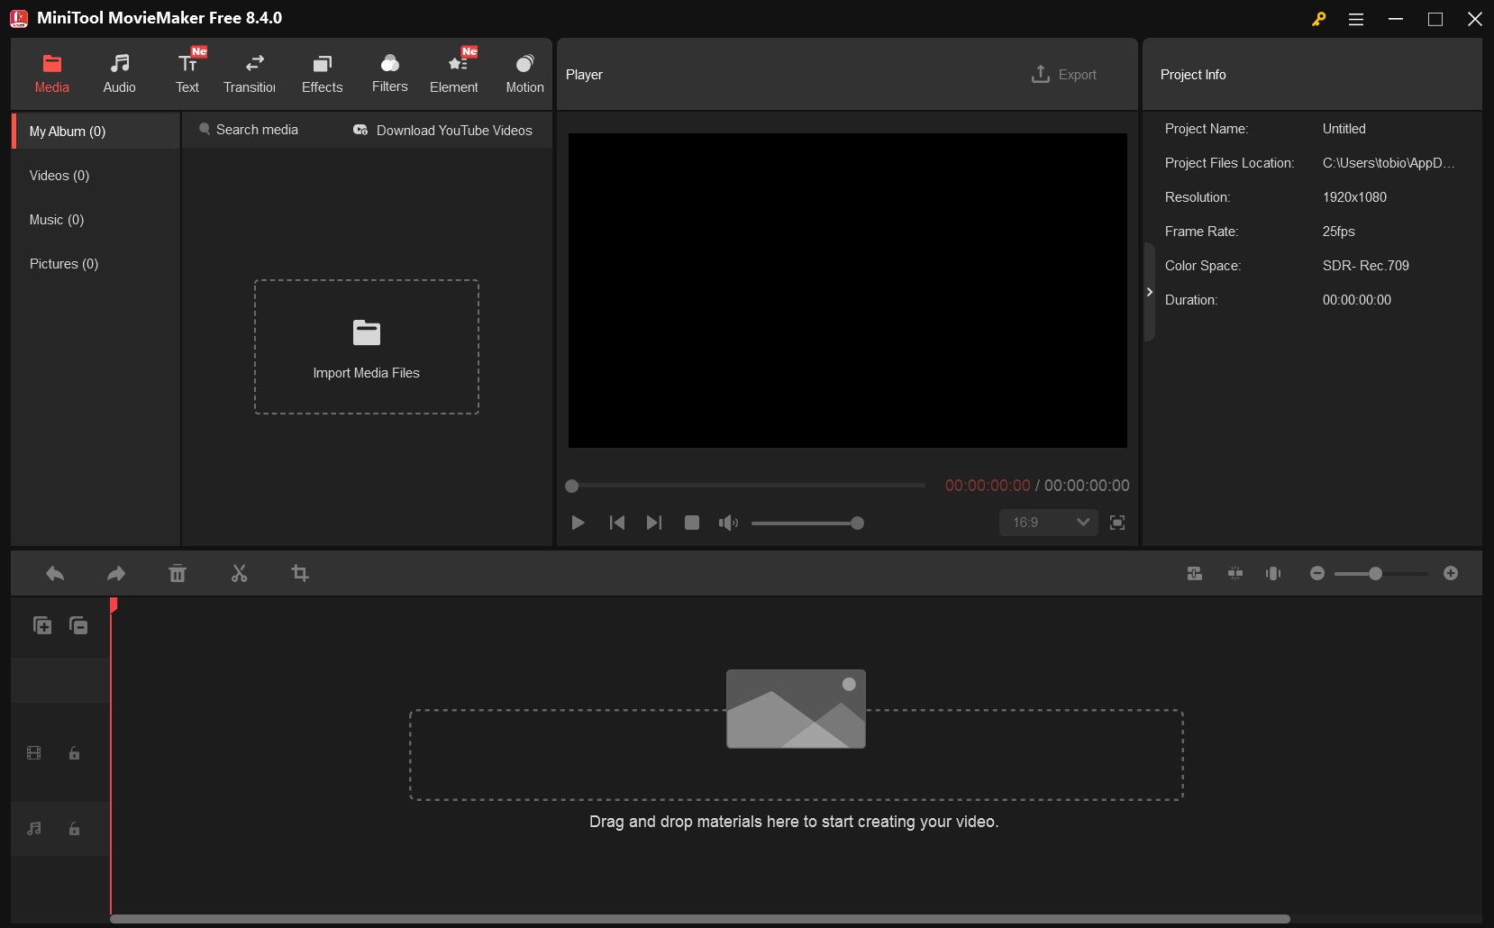Select the Split tool in the toolbar
This screenshot has height=928, width=1494.
click(239, 573)
